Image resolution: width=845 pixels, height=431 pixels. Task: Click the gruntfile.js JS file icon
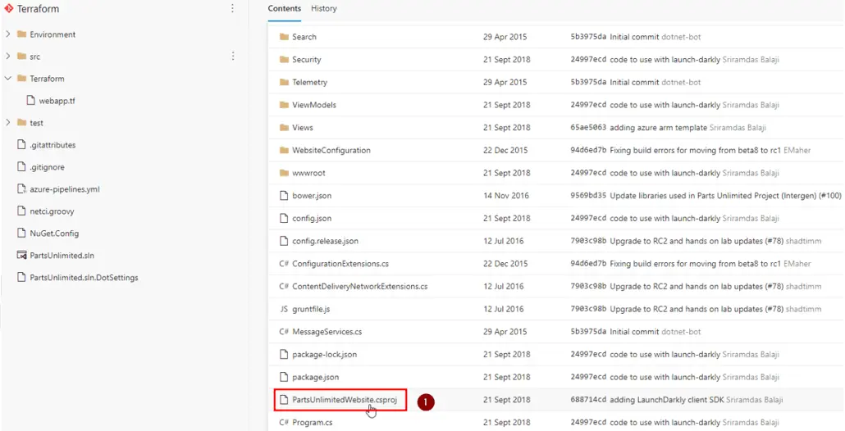[284, 309]
